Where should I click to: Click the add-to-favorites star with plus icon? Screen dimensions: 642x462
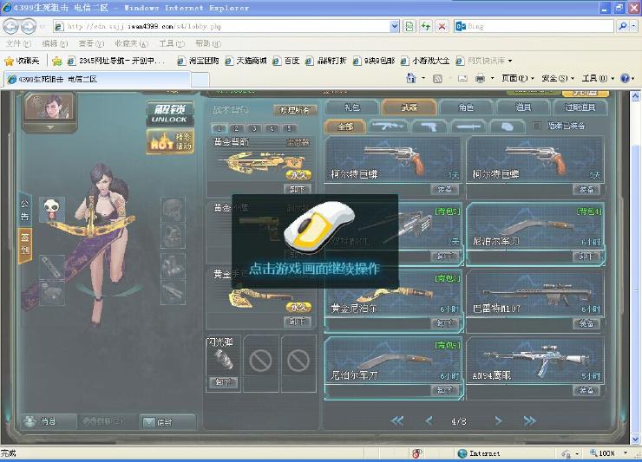57,61
